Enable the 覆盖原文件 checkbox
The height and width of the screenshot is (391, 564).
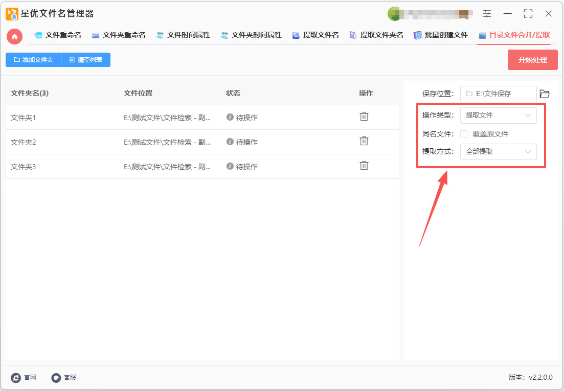click(x=464, y=134)
